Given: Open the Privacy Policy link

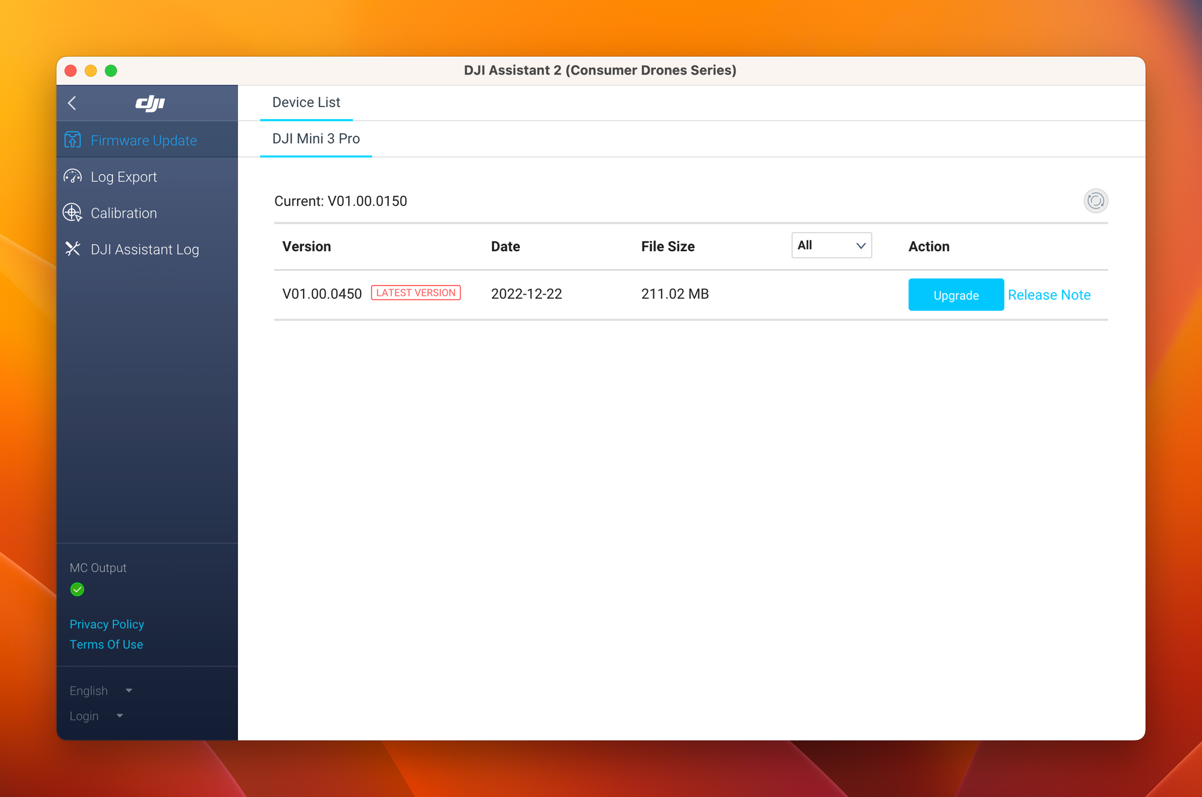Looking at the screenshot, I should coord(107,624).
